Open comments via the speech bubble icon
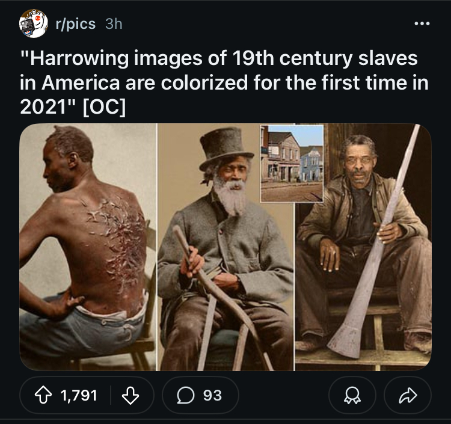 point(186,395)
